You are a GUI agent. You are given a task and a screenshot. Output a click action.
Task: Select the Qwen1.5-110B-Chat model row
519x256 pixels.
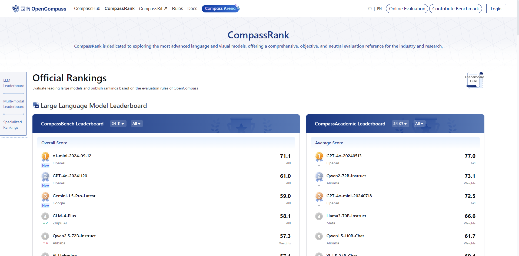(345, 236)
